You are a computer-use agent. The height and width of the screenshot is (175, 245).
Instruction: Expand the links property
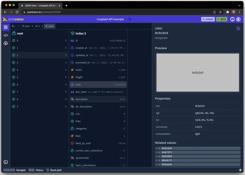[124, 121]
